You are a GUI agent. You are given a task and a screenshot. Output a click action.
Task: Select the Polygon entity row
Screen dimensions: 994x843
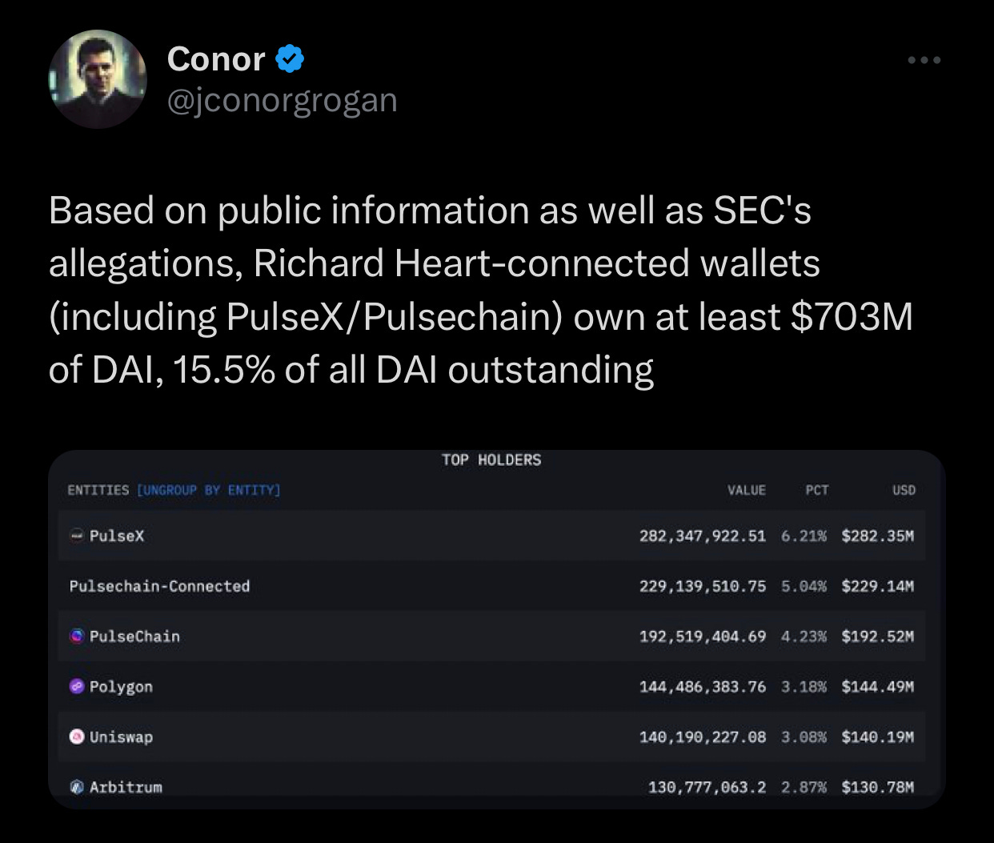492,686
